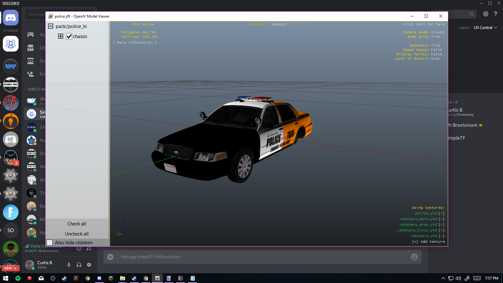
Task: Mute microphone in Discord user panel
Action: click(69, 265)
